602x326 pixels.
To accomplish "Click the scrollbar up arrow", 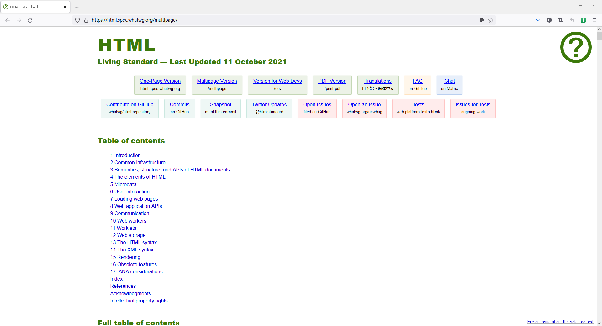I will pyautogui.click(x=599, y=29).
